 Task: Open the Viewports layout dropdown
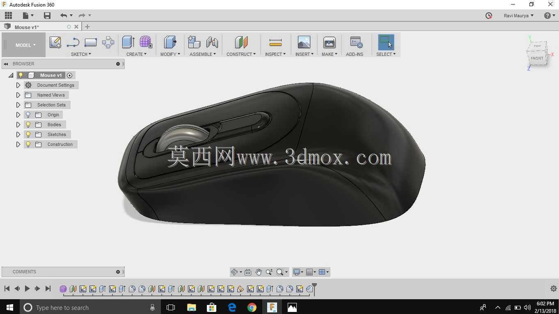tap(324, 272)
